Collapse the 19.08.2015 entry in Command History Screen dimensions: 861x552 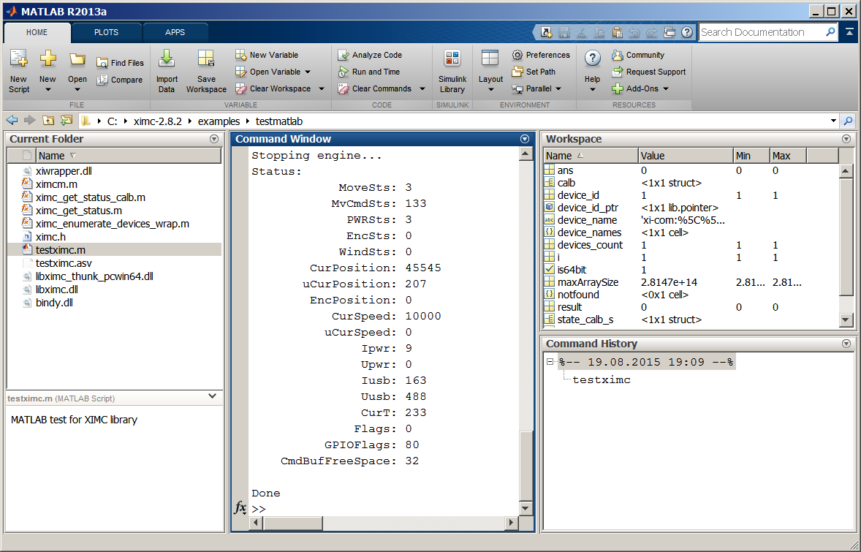(550, 361)
